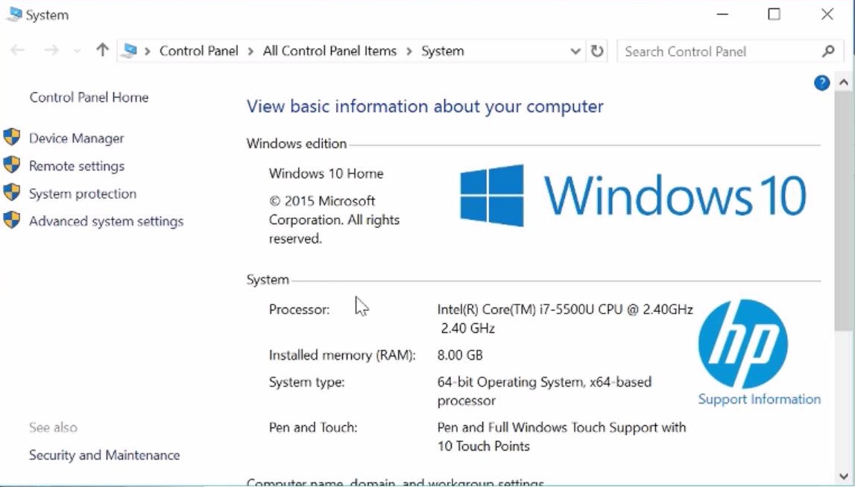Click the 'Pen and Touch:' label
855x487 pixels.
[x=313, y=427]
